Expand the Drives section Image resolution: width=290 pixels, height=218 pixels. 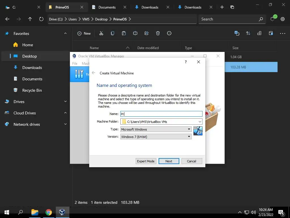[65, 101]
